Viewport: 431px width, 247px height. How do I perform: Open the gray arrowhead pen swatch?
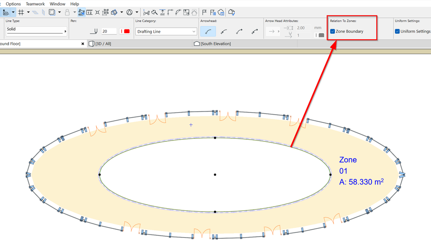tap(320, 35)
